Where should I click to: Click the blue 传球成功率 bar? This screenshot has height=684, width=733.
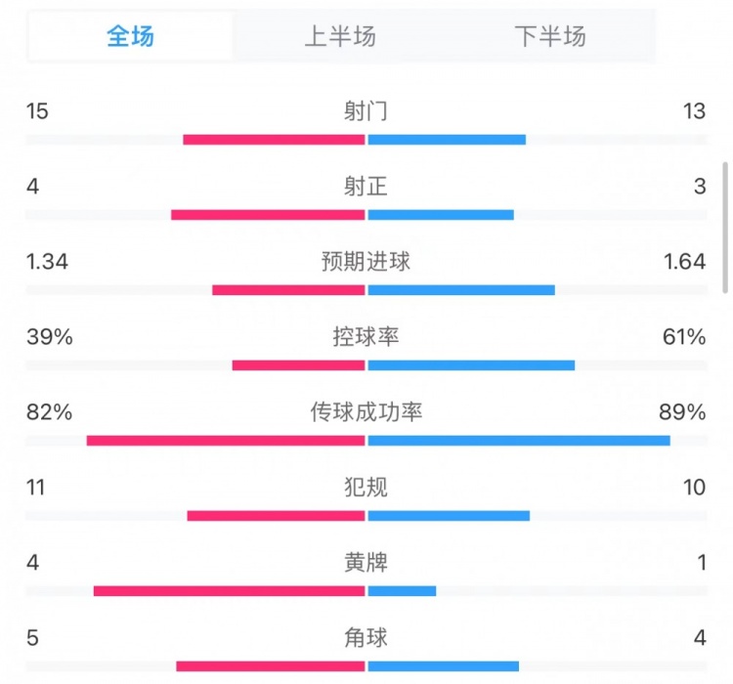(x=519, y=441)
